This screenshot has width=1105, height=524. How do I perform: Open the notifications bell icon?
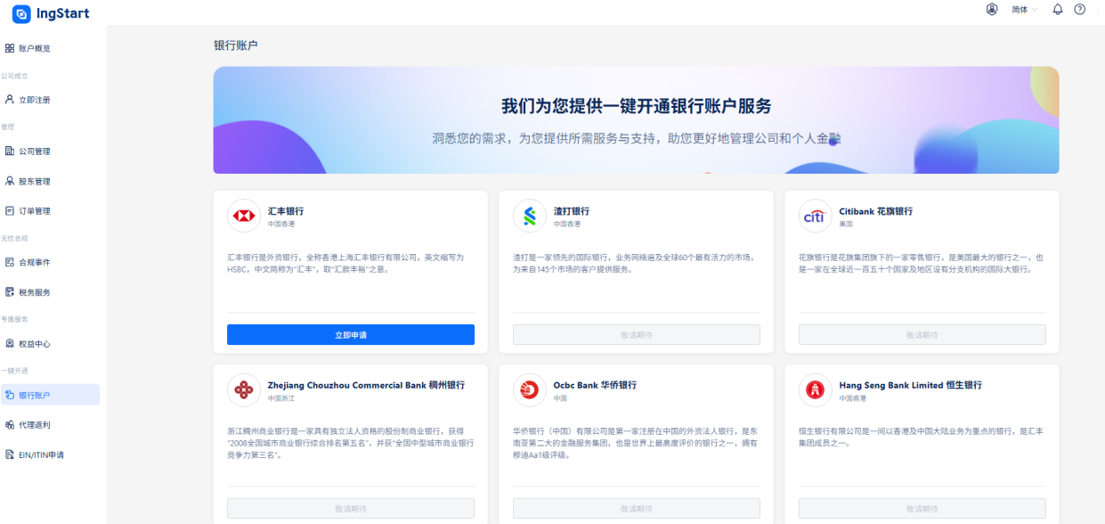click(x=1058, y=9)
